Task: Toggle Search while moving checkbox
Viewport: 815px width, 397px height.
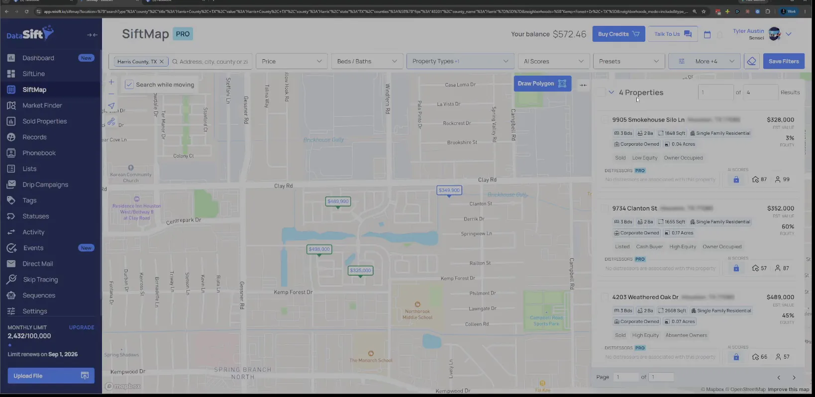Action: coord(129,85)
